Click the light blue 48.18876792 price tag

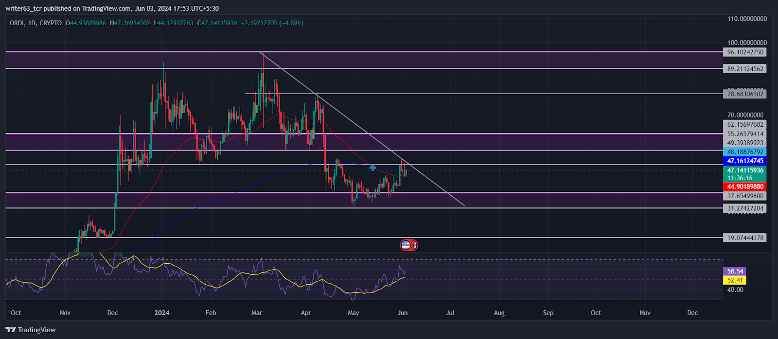tap(745, 152)
